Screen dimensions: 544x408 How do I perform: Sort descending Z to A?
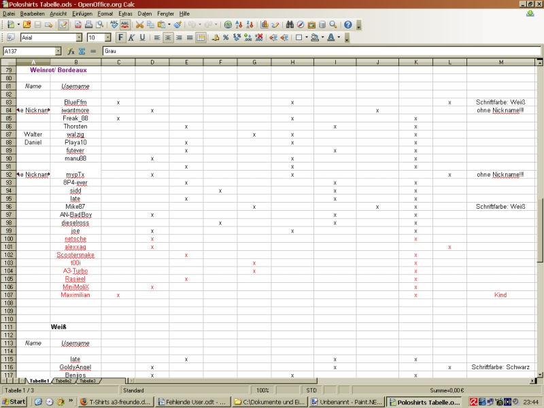coord(250,24)
